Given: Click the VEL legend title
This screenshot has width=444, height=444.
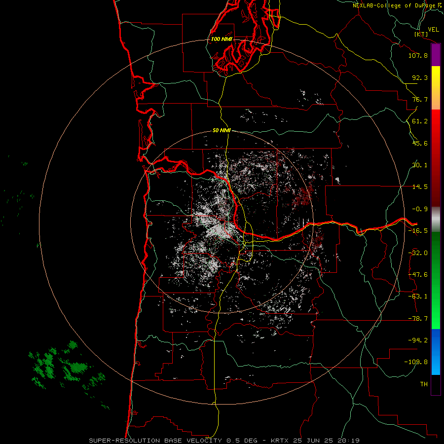Looking at the screenshot, I should pos(434,30).
